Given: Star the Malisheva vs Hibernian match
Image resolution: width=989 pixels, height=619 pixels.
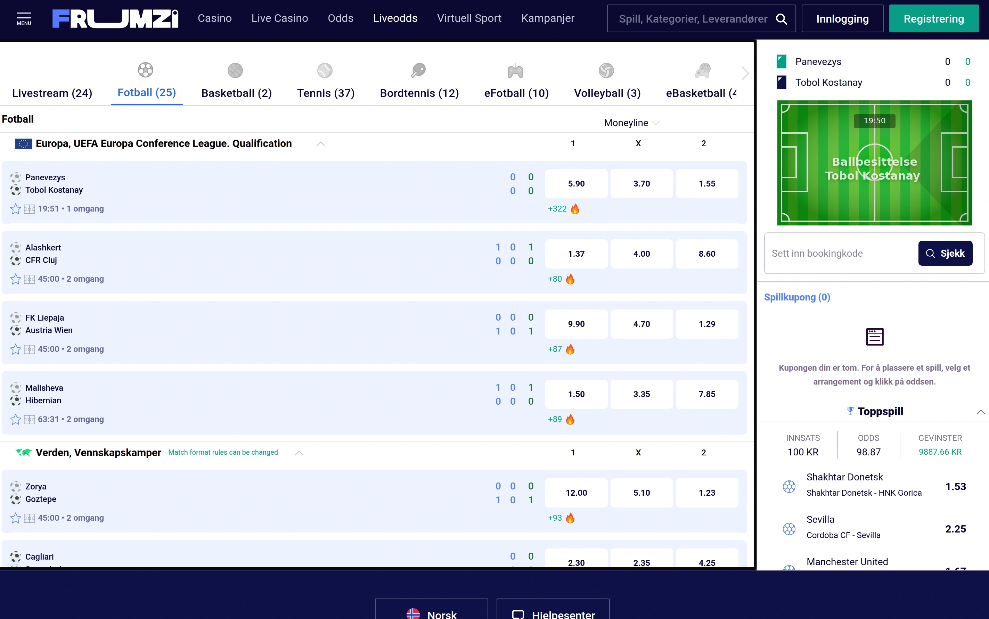Looking at the screenshot, I should click(x=16, y=419).
